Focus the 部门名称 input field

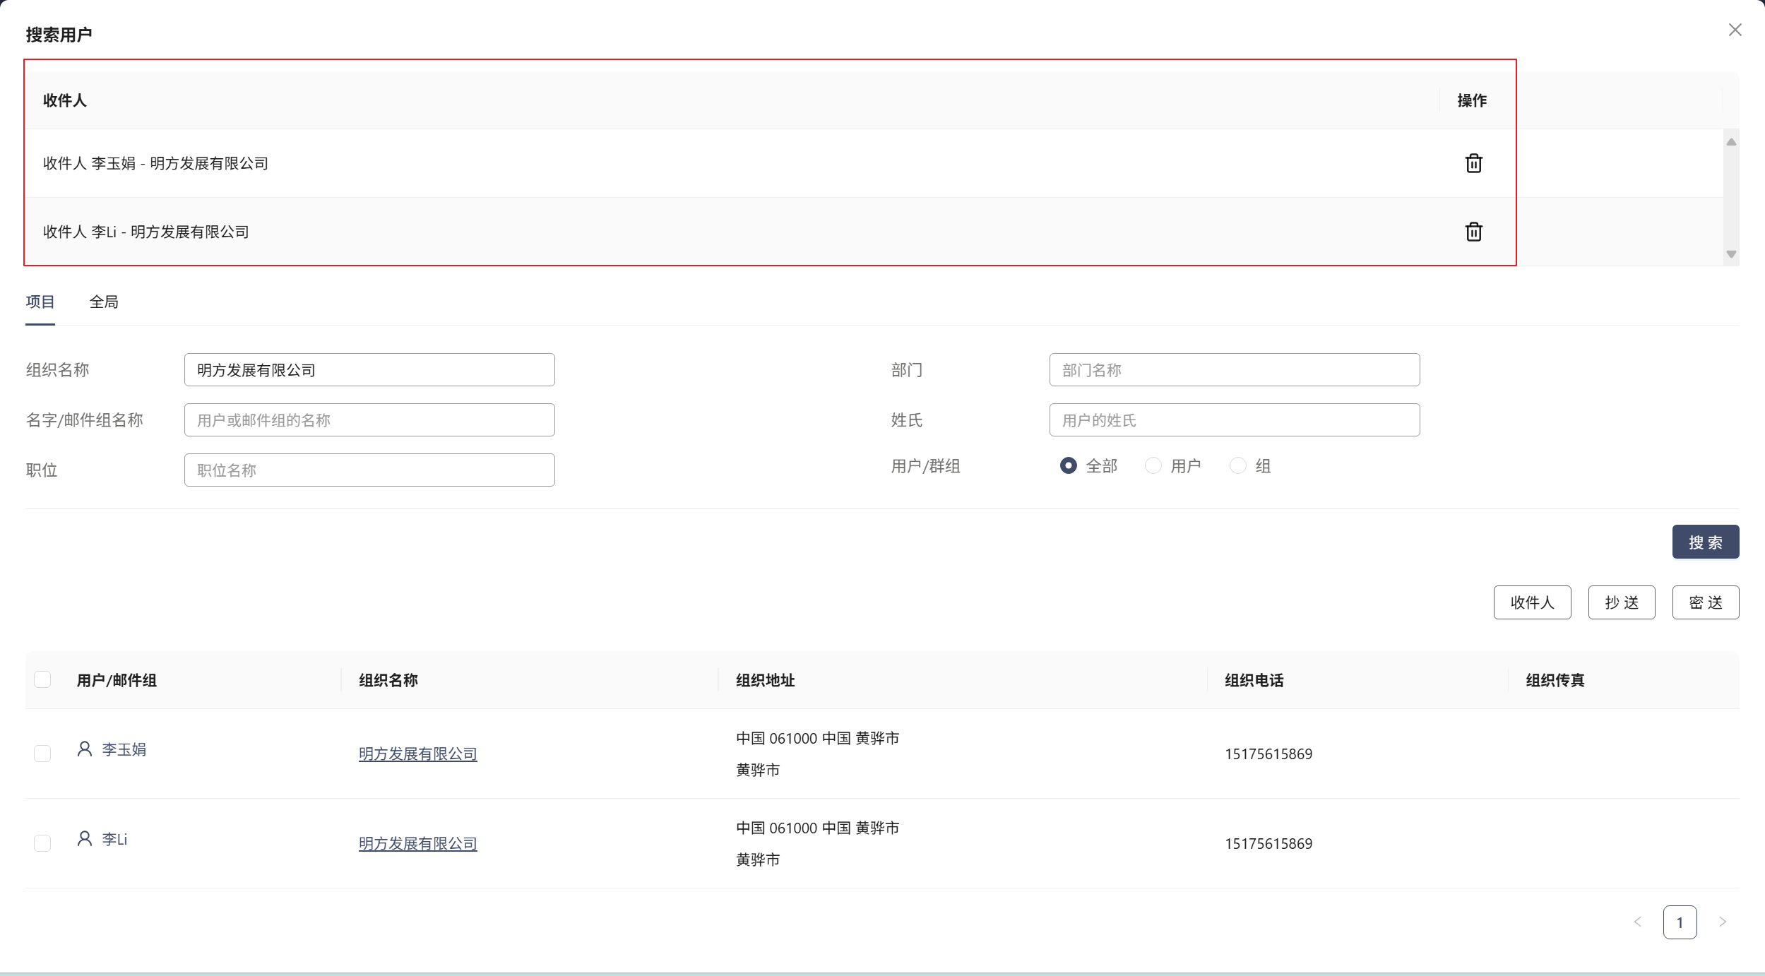(1234, 370)
